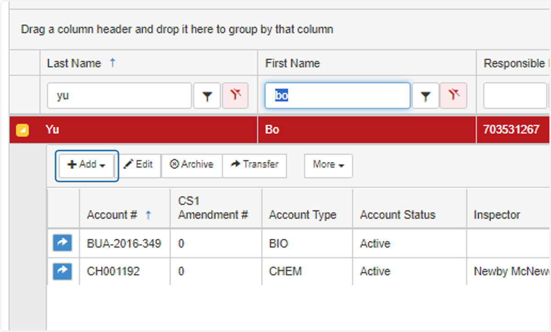Open the More dropdown menu

(x=328, y=165)
